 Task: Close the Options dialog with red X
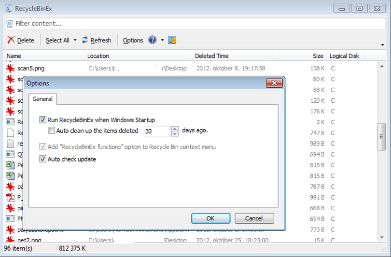coord(274,83)
